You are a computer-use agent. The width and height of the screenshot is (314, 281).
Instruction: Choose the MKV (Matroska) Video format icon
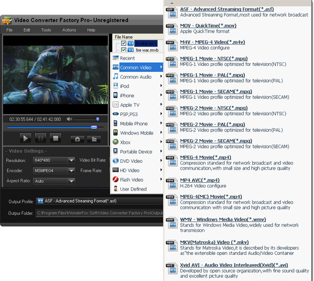[x=171, y=243]
